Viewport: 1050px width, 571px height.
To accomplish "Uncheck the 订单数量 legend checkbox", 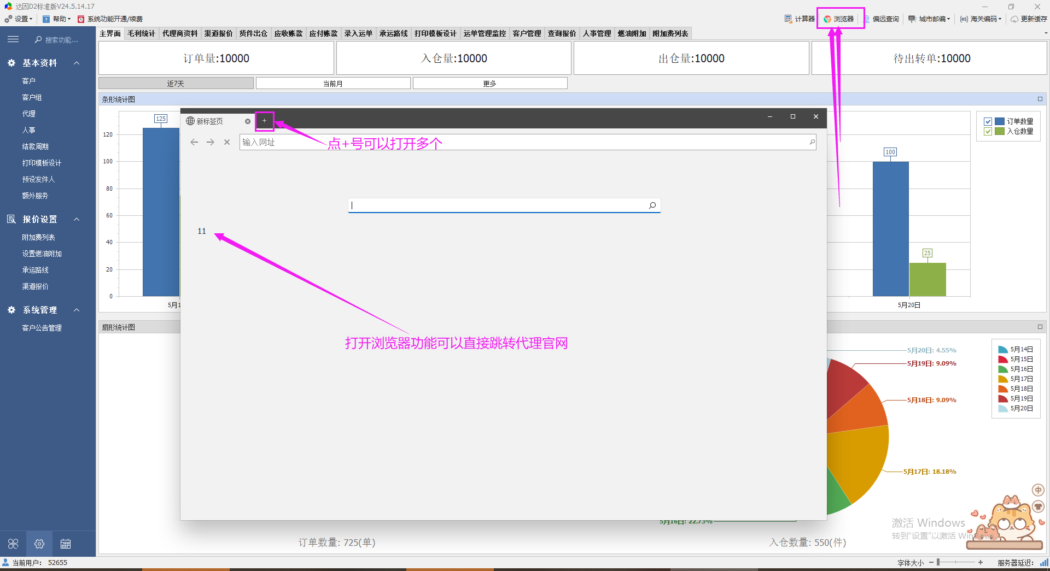I will pyautogui.click(x=988, y=121).
